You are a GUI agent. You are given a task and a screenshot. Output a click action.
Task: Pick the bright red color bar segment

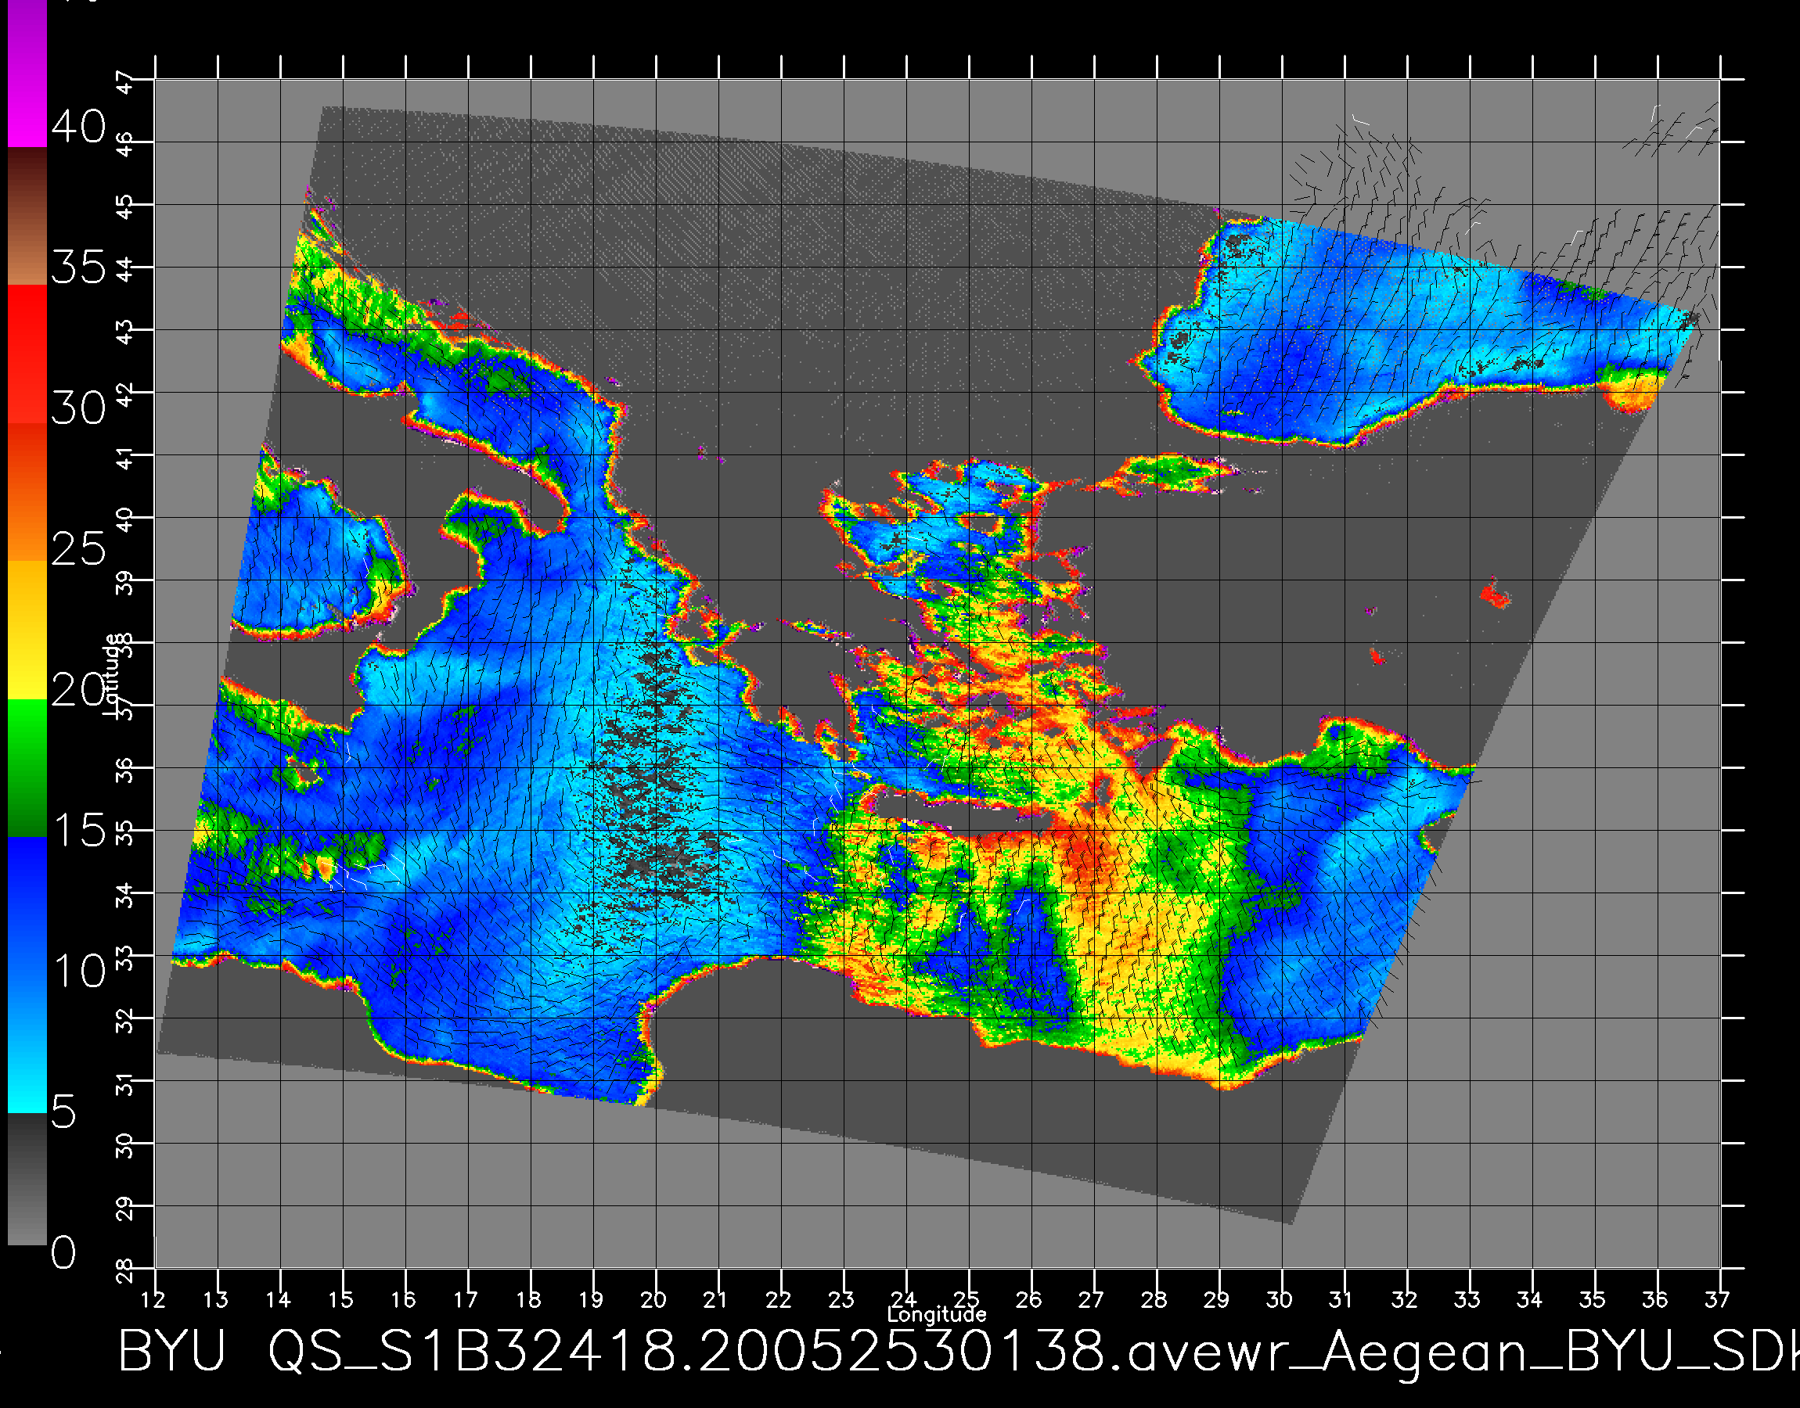tap(27, 354)
